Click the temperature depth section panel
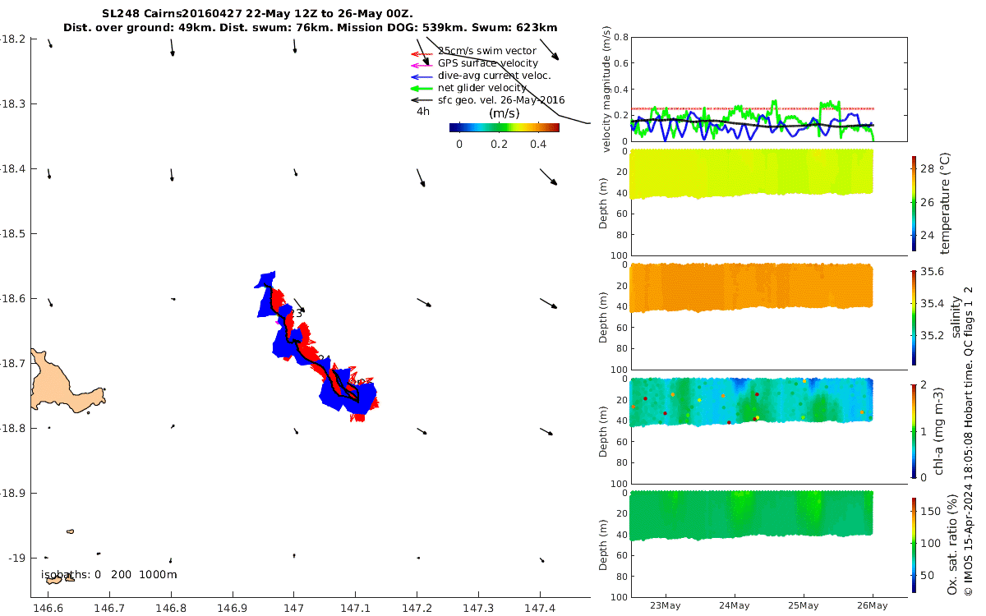The image size is (986, 616). 768,203
